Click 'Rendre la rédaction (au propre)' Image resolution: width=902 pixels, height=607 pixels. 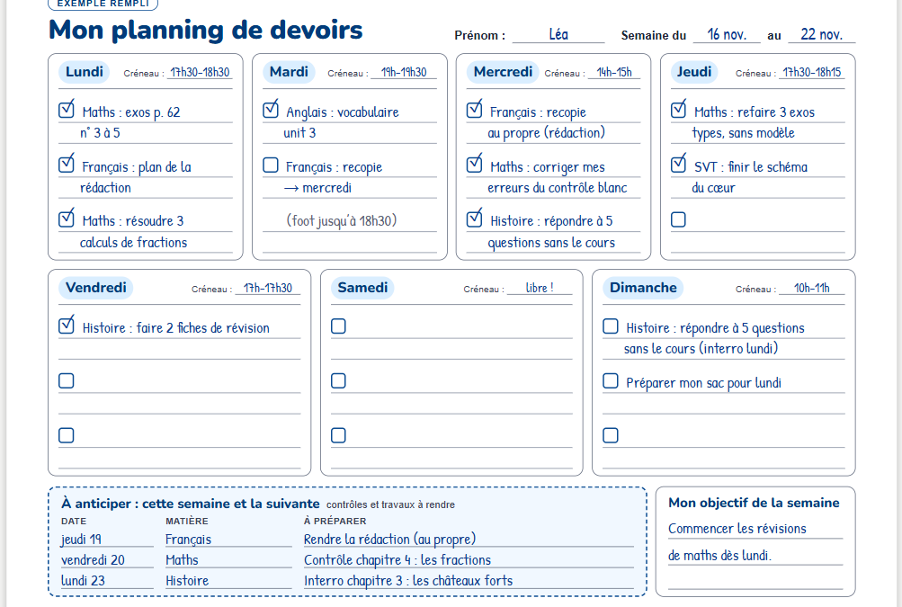point(390,540)
